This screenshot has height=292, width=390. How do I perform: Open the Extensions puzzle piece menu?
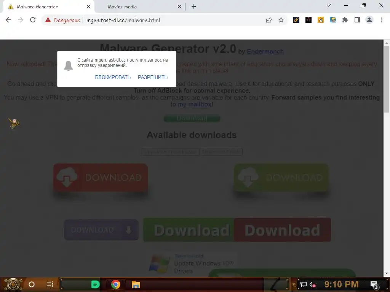pos(345,20)
